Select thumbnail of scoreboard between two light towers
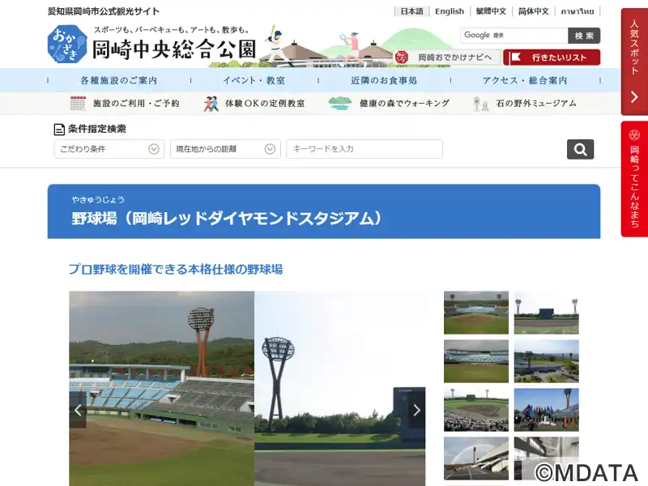The width and height of the screenshot is (648, 486). pos(546,313)
